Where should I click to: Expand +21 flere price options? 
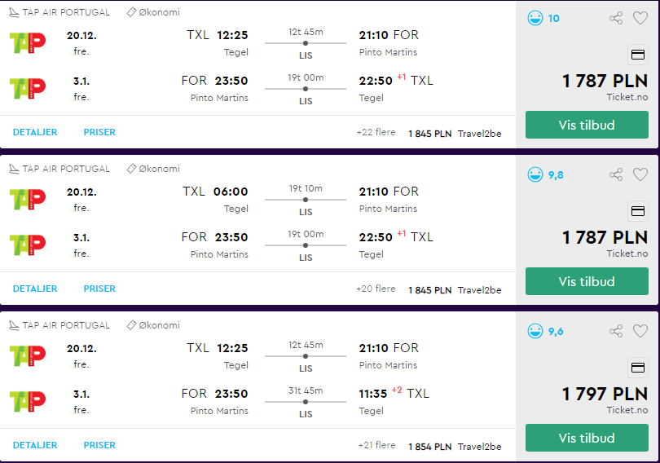376,445
